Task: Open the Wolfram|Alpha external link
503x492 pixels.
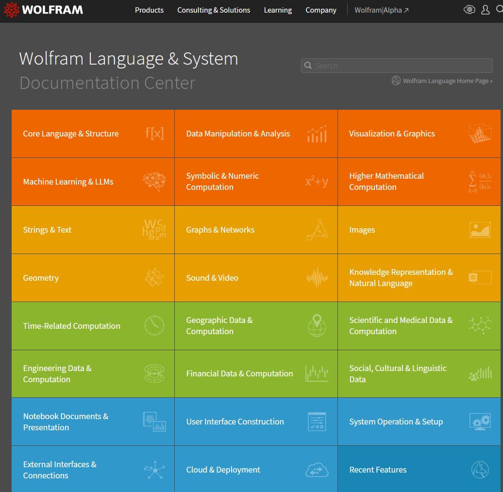Action: (x=382, y=10)
